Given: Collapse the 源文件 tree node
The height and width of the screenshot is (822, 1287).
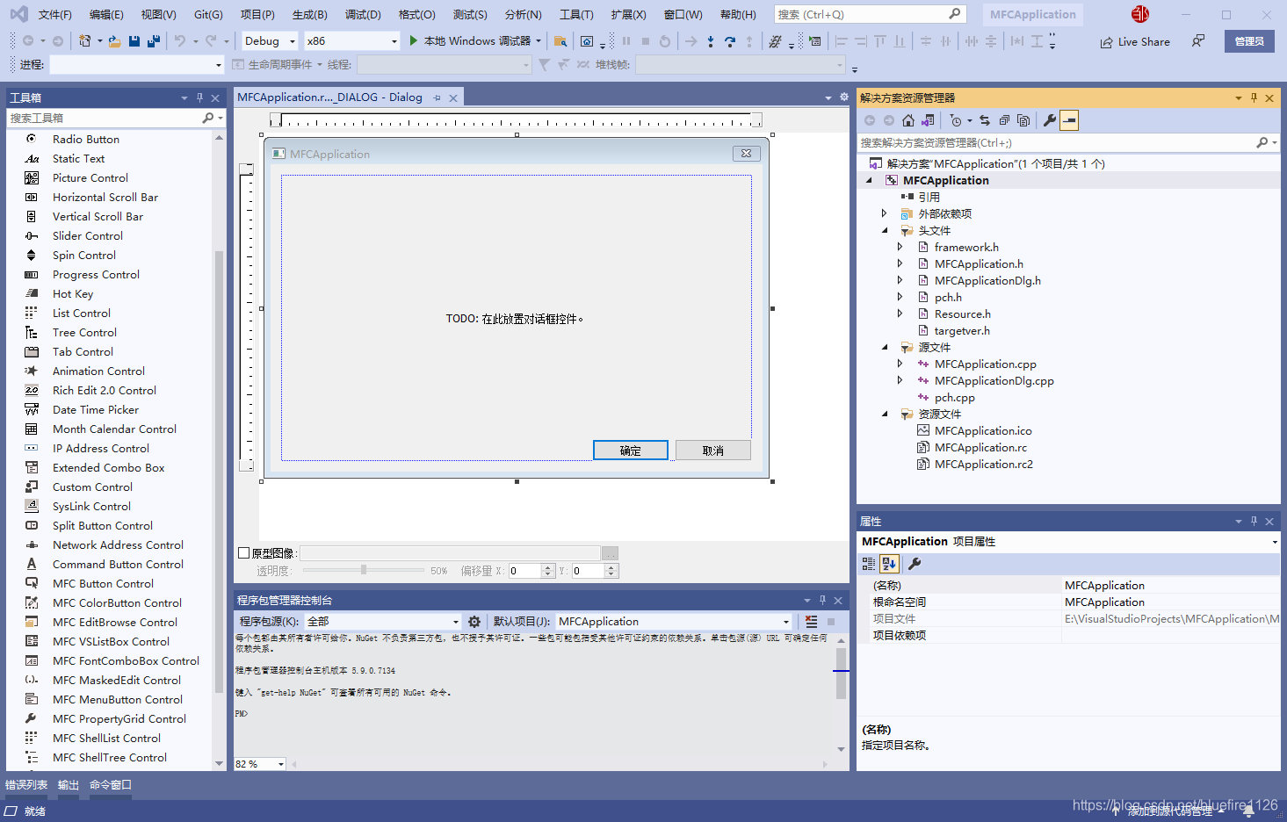Looking at the screenshot, I should click(885, 347).
